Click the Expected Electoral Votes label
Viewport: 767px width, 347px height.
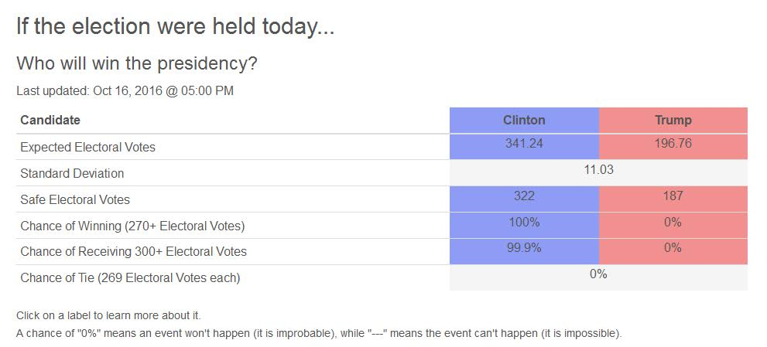click(87, 147)
